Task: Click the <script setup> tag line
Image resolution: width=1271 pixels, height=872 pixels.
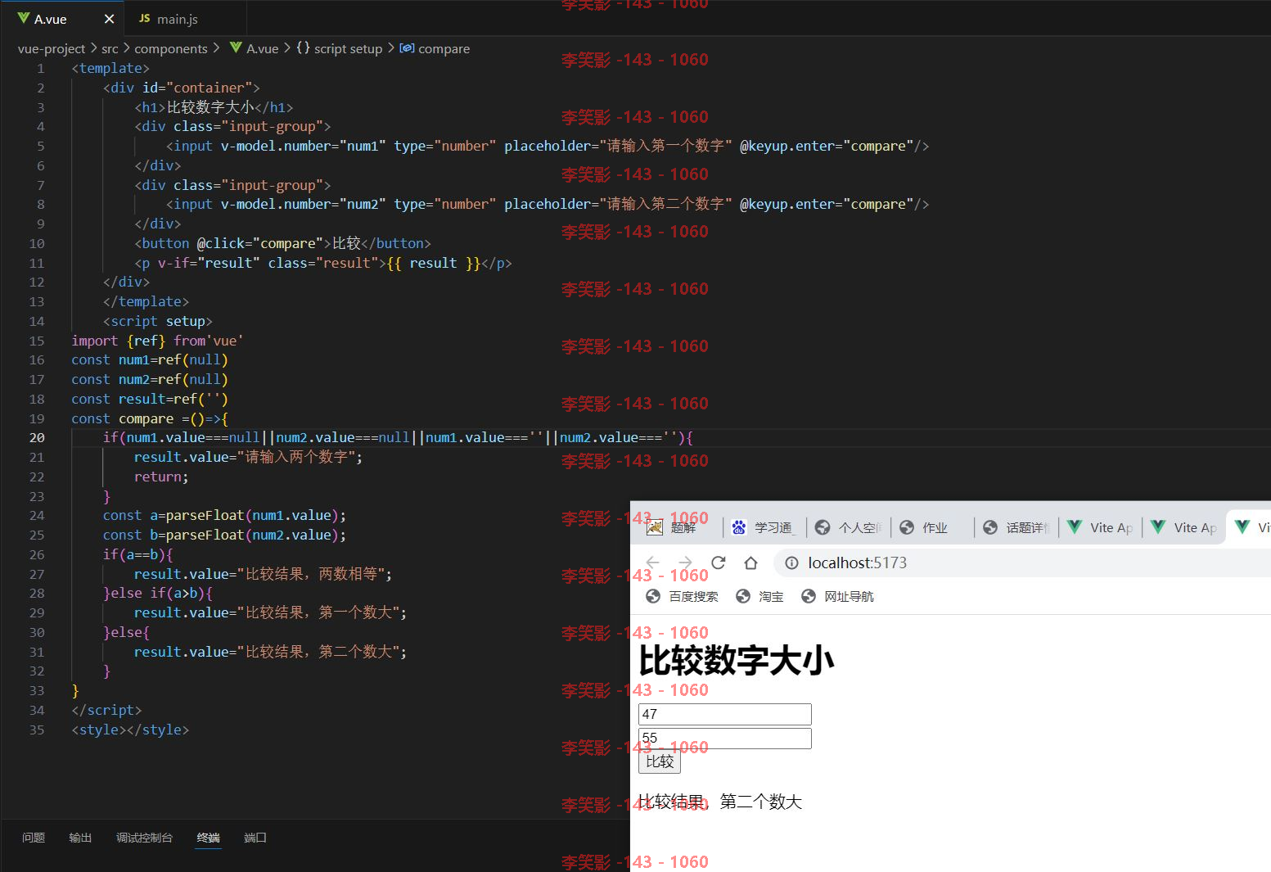Action: (x=158, y=321)
